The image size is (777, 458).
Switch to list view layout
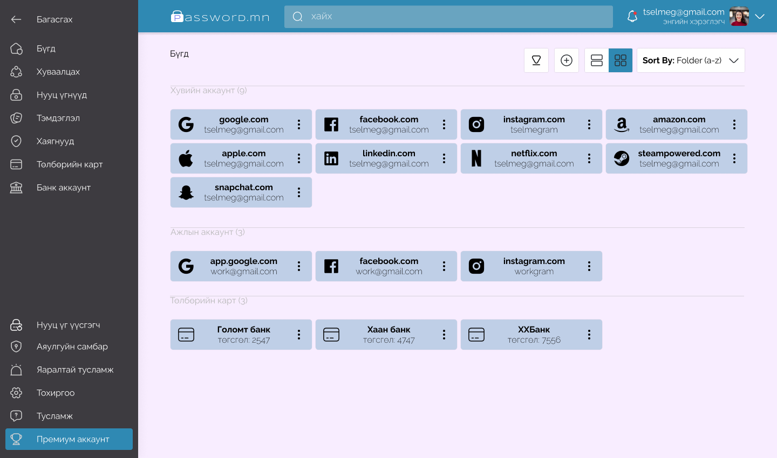pos(596,60)
